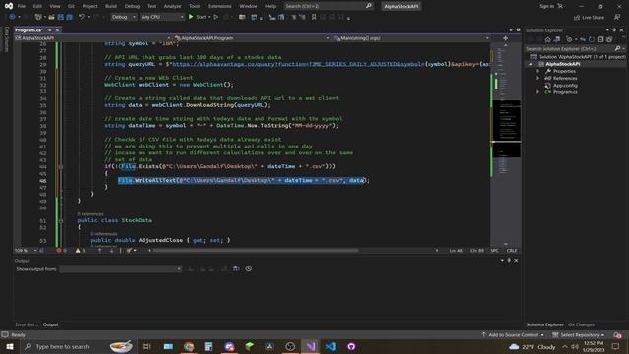Toggle auto-hide pin on Solution Explorer panel
The width and height of the screenshot is (629, 354).
(614, 30)
